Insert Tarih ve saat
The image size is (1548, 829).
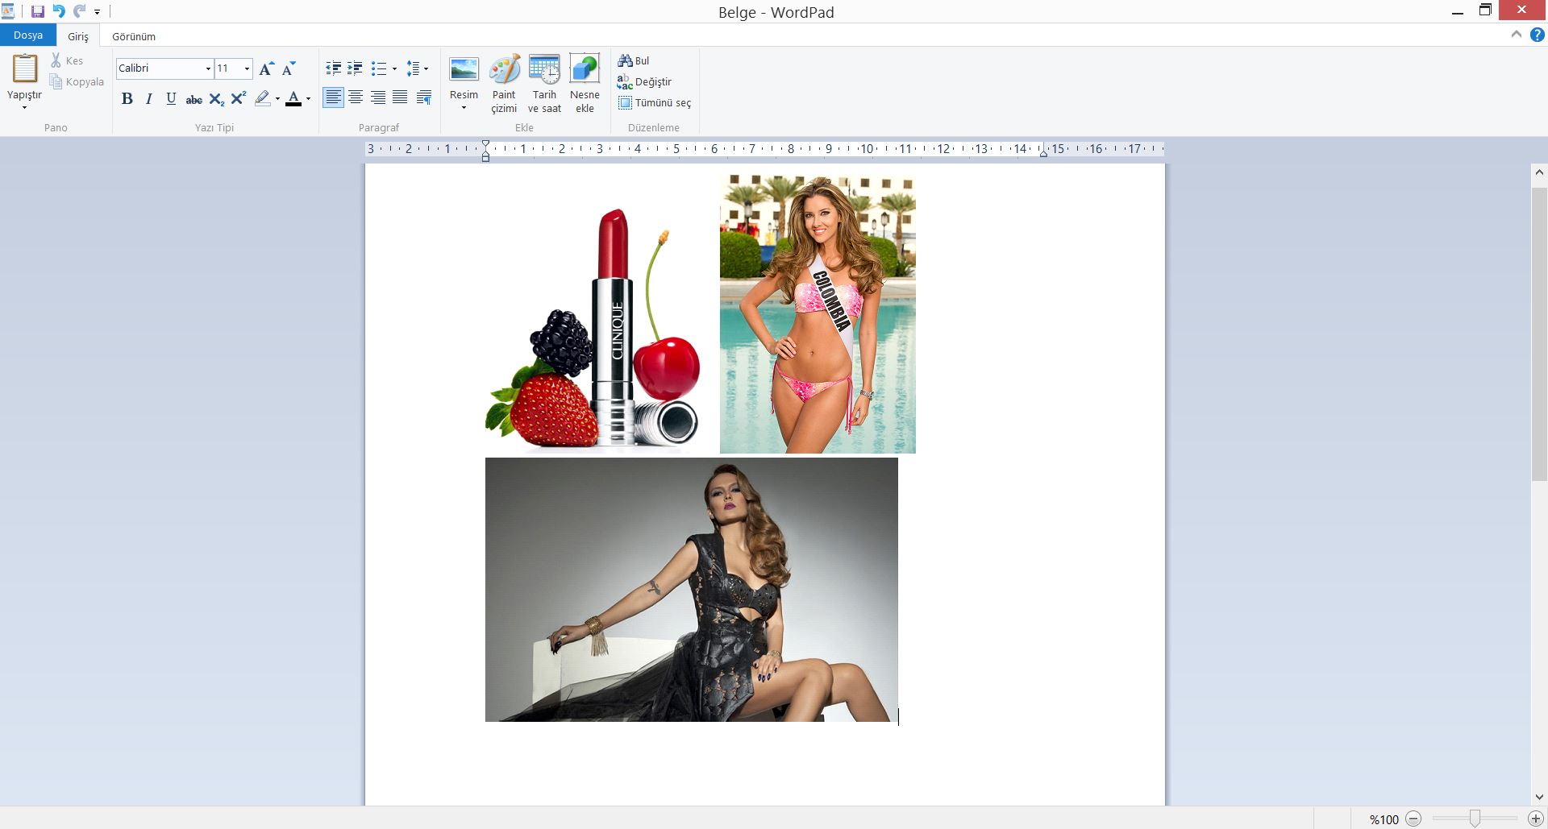[x=544, y=84]
